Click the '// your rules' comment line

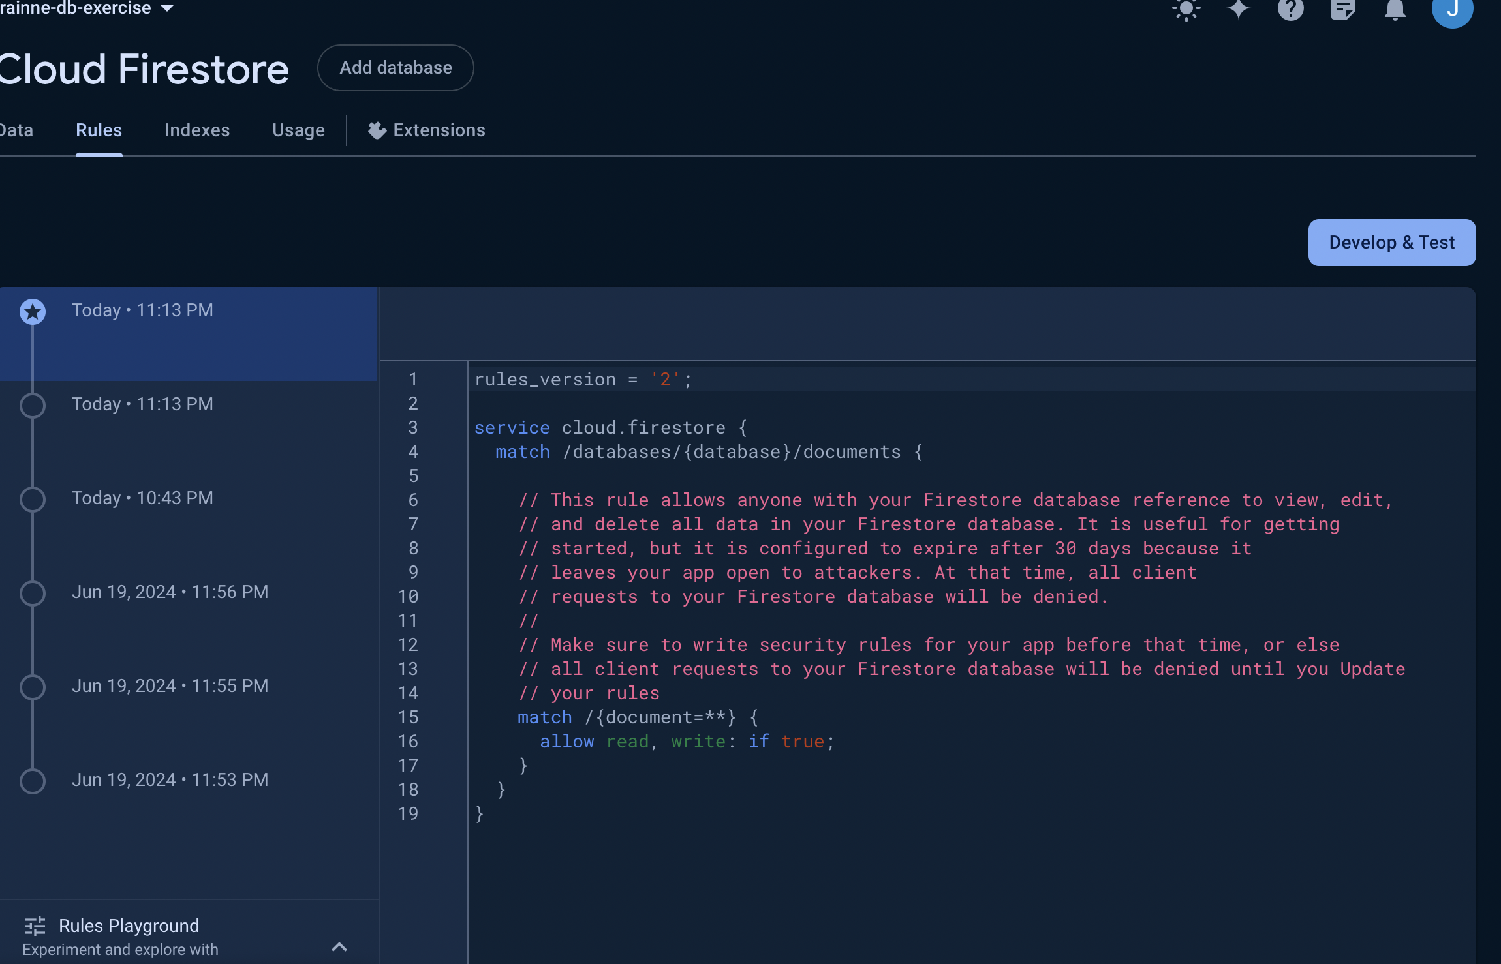tap(589, 693)
